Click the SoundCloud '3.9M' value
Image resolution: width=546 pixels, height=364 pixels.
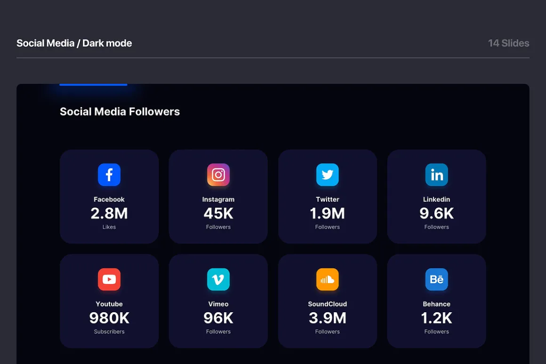(327, 318)
